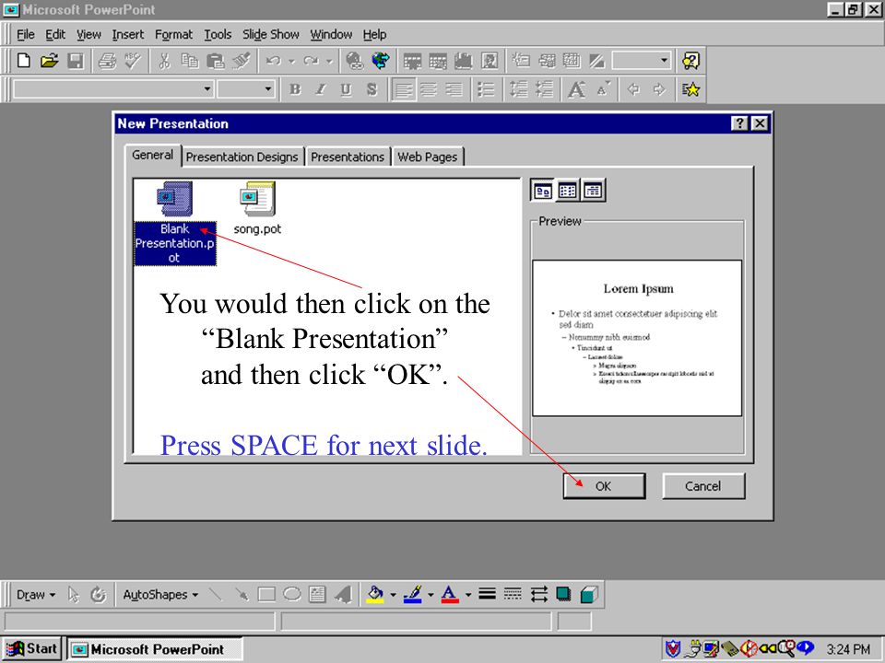Click OK in New Presentation dialog
885x663 pixels.
(604, 486)
